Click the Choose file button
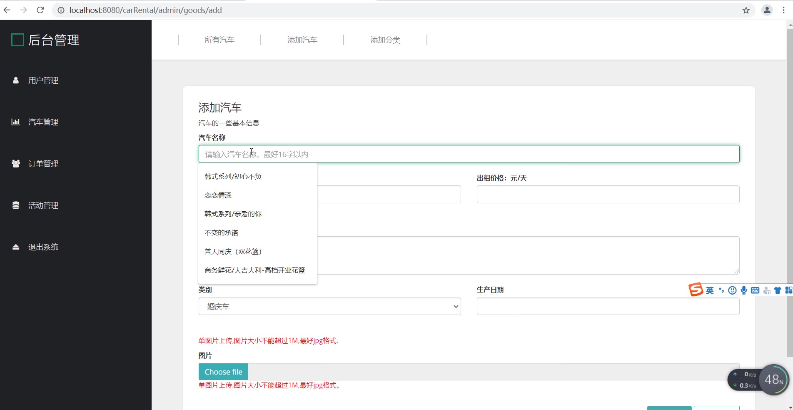Viewport: 793px width, 410px height. tap(223, 372)
